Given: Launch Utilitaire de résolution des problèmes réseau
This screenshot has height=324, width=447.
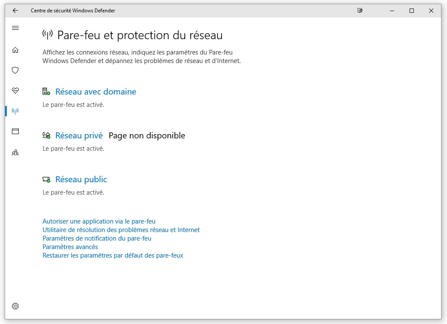Looking at the screenshot, I should pyautogui.click(x=121, y=230).
